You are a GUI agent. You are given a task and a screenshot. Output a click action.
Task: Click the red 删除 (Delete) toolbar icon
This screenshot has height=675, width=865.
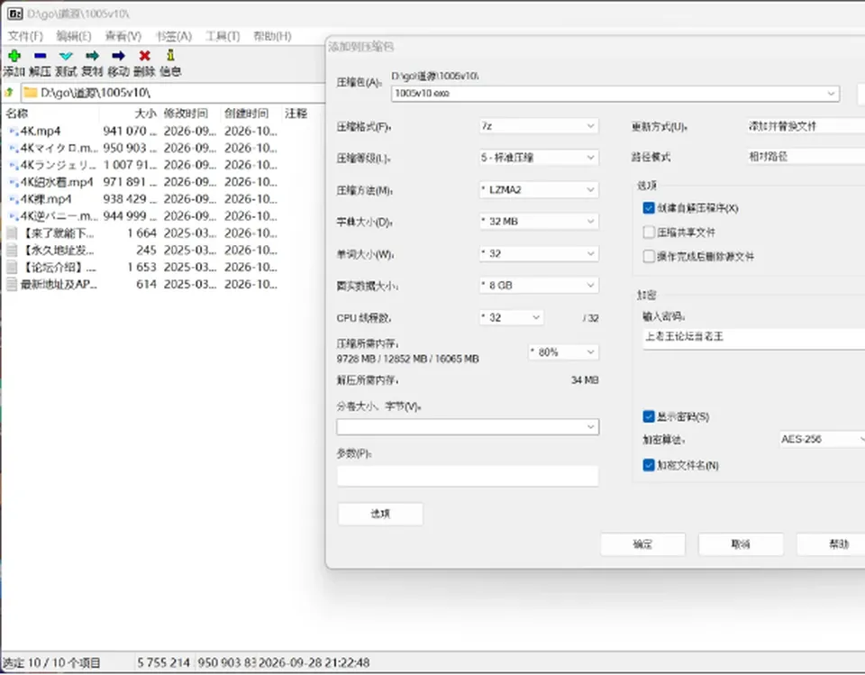pyautogui.click(x=144, y=56)
